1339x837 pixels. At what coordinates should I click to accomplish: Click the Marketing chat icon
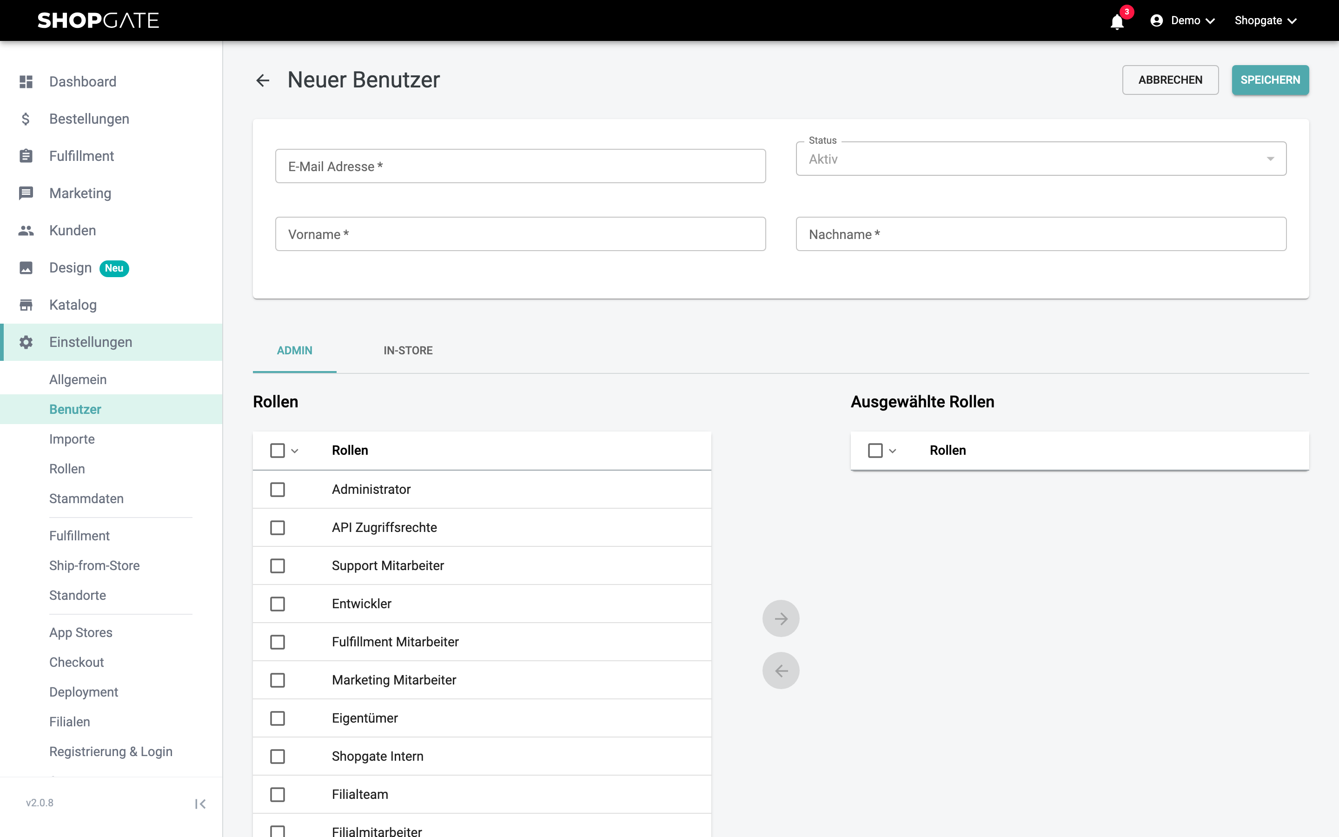pyautogui.click(x=26, y=193)
